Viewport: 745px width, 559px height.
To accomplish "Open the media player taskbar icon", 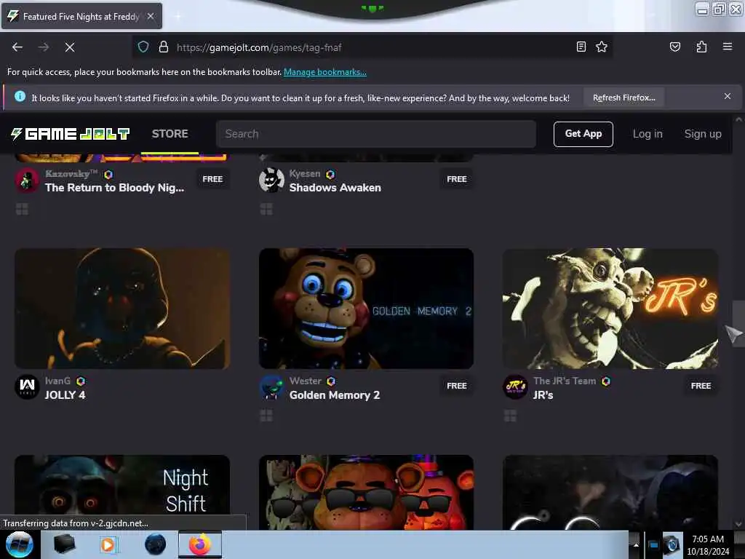I will point(108,544).
